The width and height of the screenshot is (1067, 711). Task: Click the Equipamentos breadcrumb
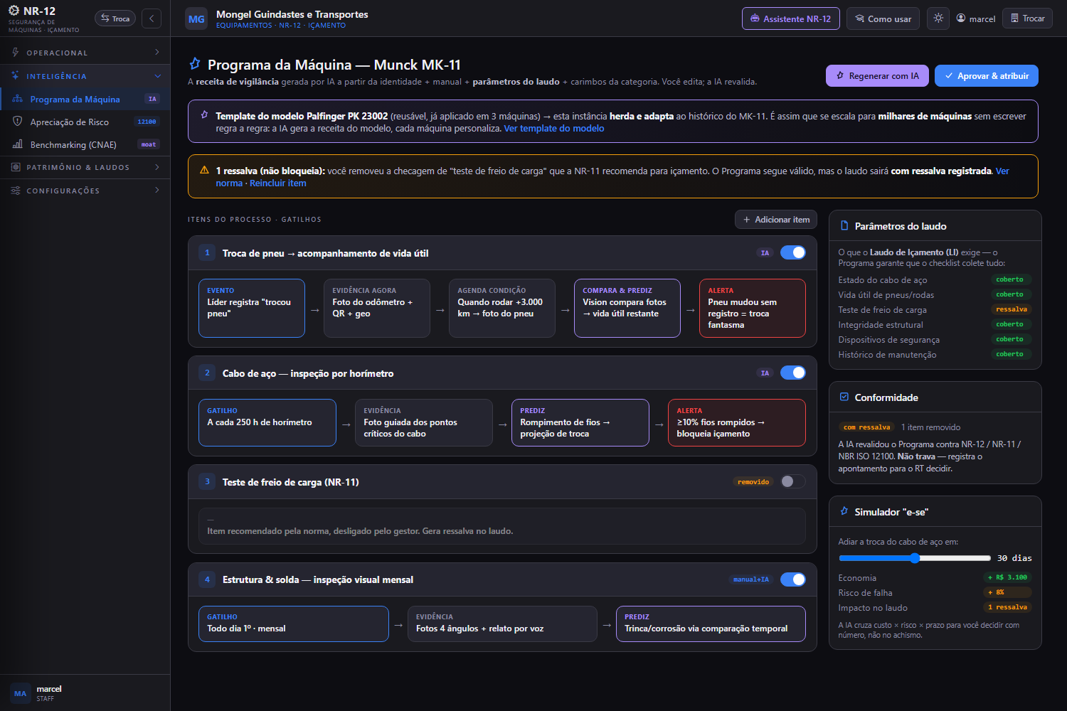tap(244, 26)
